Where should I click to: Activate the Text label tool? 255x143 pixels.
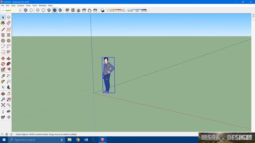pos(9,81)
